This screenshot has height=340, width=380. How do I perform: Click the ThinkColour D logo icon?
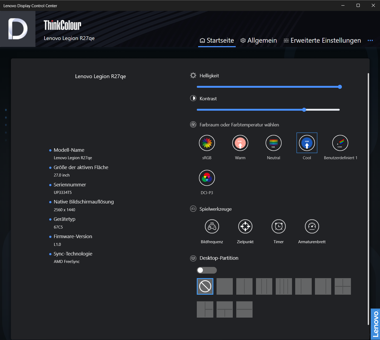click(18, 29)
